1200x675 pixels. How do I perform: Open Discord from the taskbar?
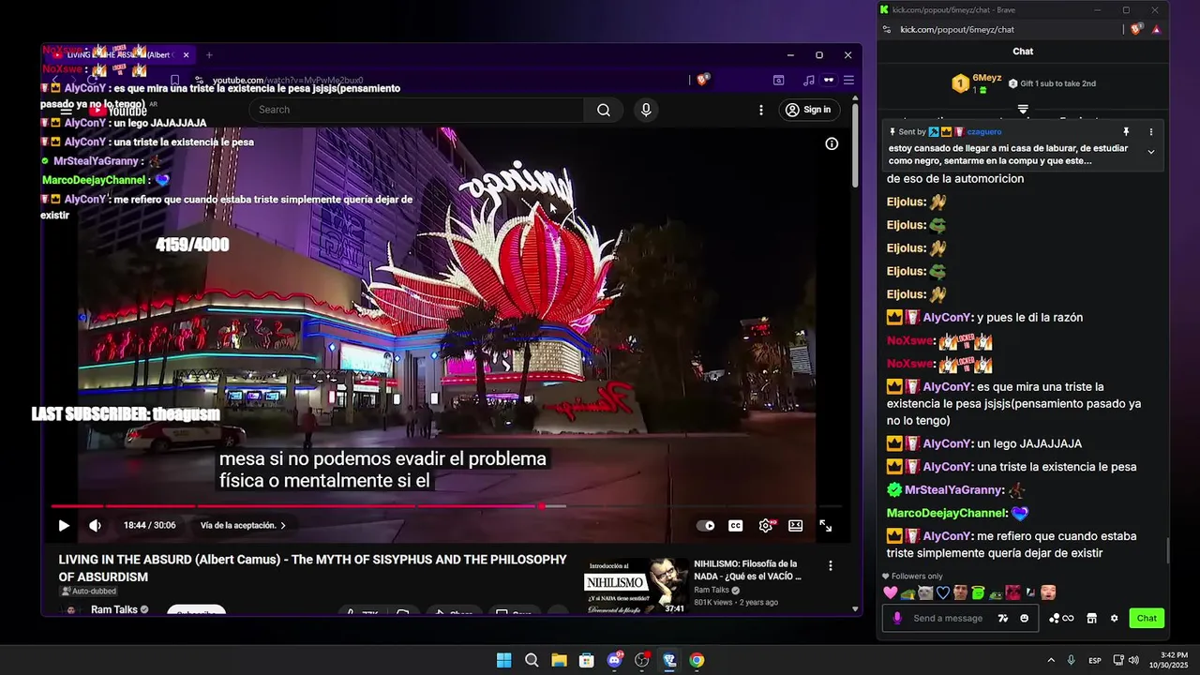[615, 660]
